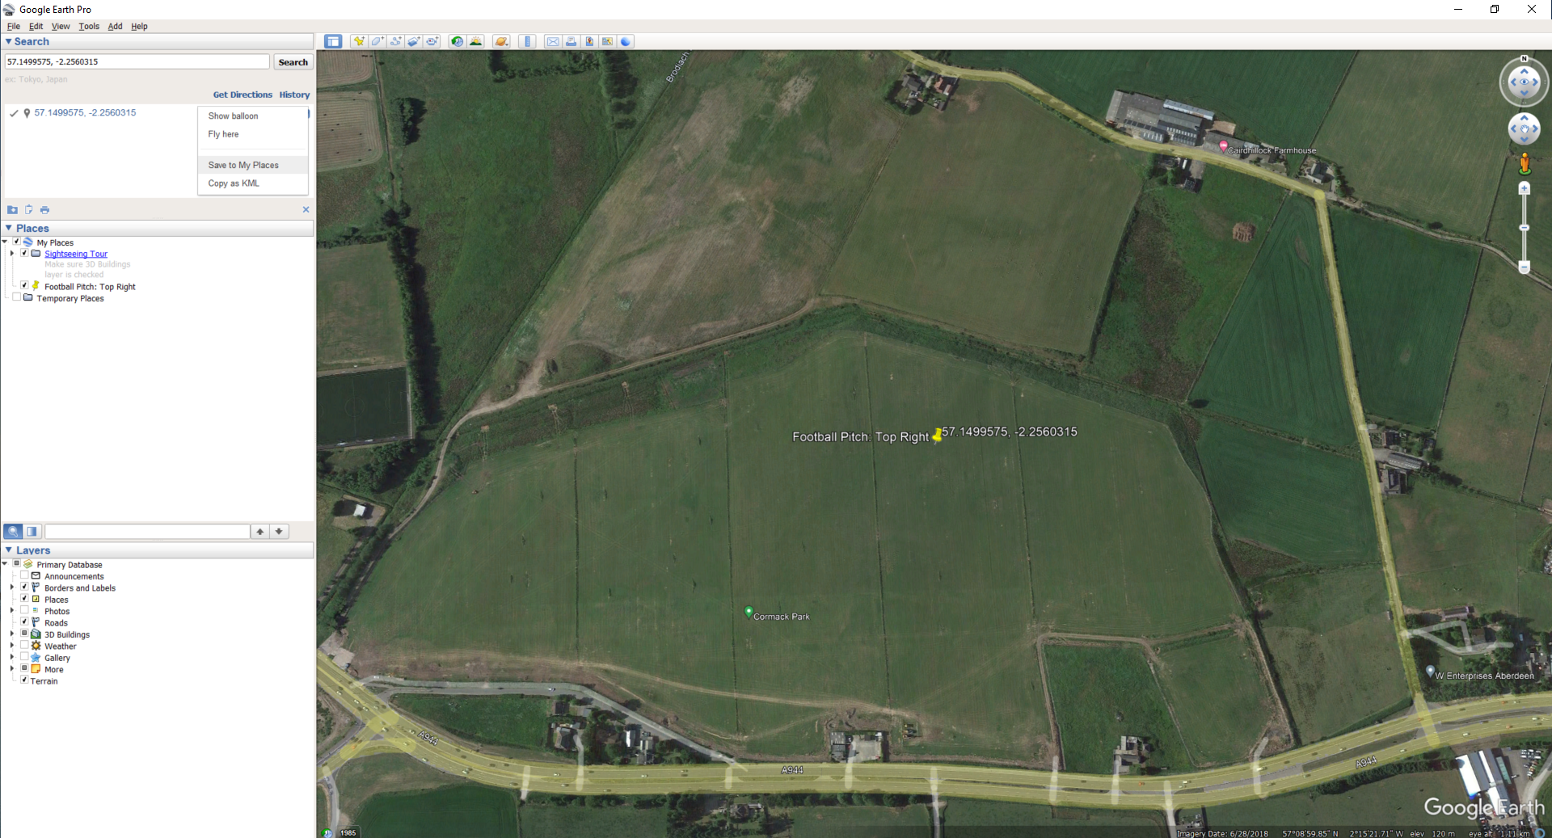1552x838 pixels.
Task: Show historical imagery clock icon
Action: (458, 41)
